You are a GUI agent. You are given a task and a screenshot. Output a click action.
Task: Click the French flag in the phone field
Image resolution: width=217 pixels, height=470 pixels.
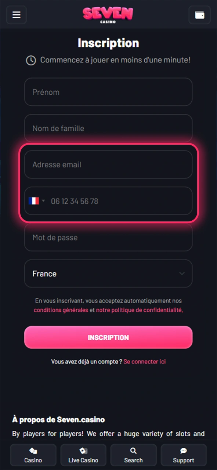click(34, 201)
